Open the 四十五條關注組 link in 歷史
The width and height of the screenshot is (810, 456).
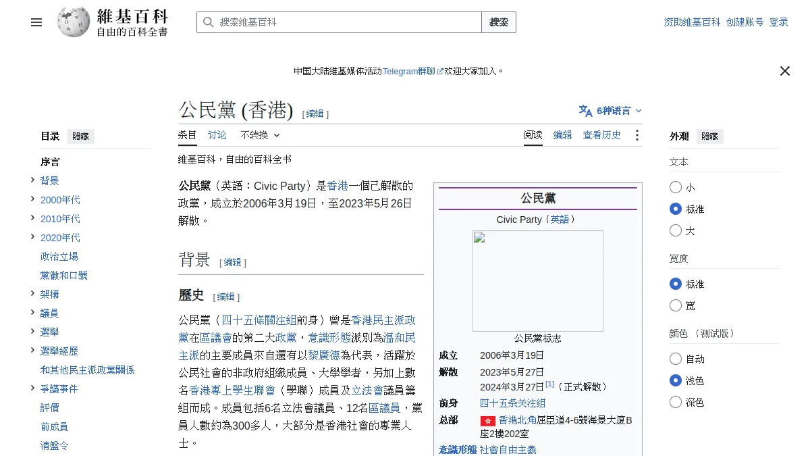[259, 320]
